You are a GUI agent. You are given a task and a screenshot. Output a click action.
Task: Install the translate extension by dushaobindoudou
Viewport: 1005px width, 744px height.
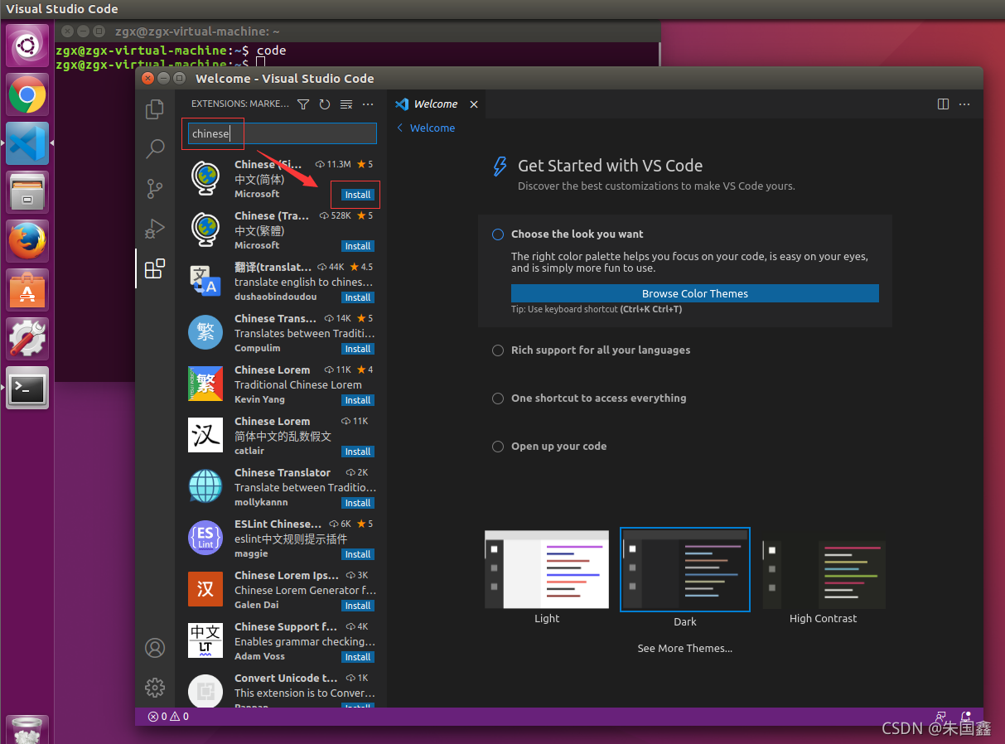(358, 297)
